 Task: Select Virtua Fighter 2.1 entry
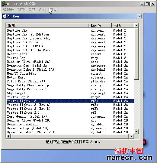pyautogui.click(x=70, y=112)
